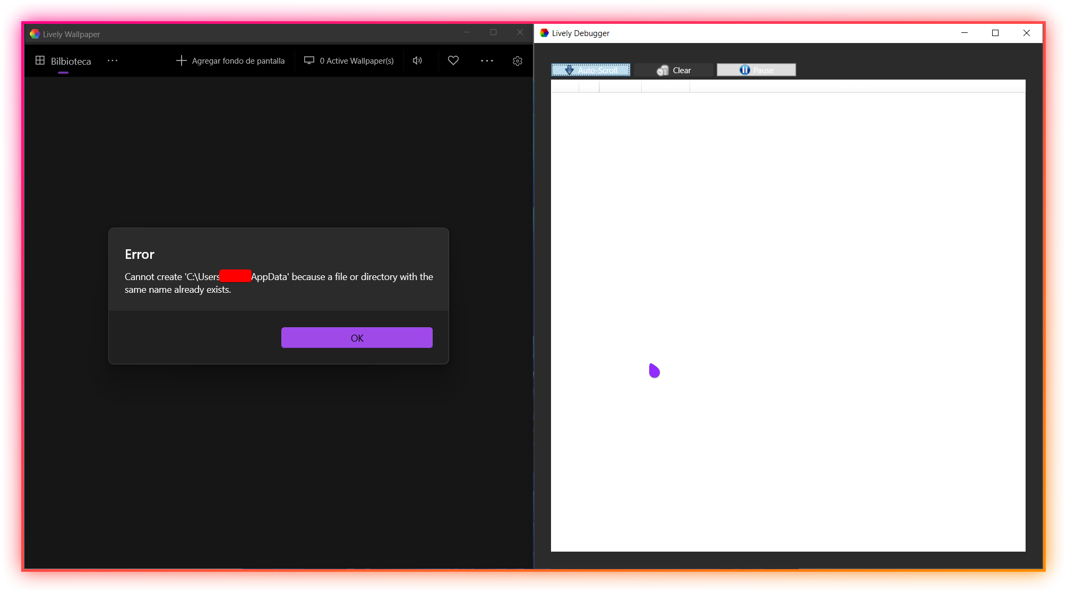Dismiss the error by clicking OK
This screenshot has height=593, width=1067.
tap(356, 337)
